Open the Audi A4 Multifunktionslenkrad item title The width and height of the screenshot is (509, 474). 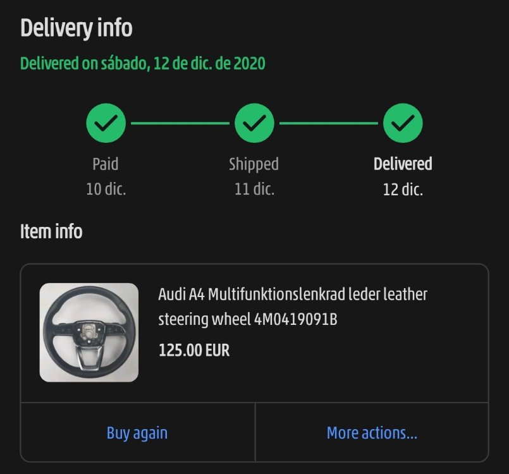tap(293, 307)
